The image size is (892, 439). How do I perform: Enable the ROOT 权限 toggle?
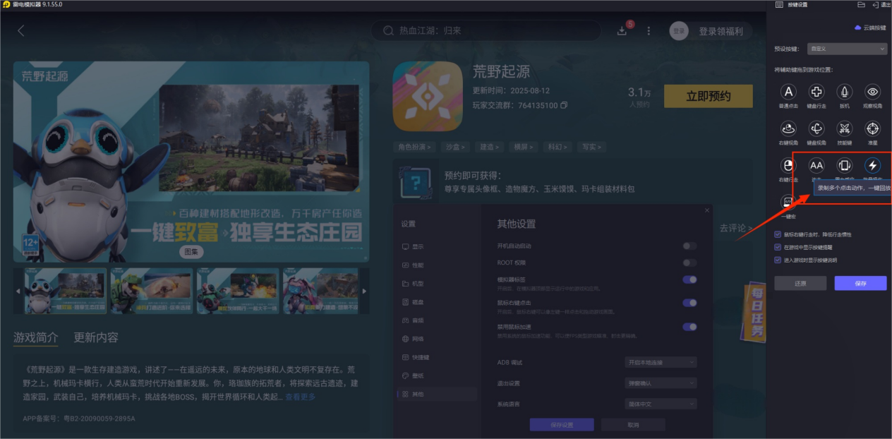click(689, 263)
